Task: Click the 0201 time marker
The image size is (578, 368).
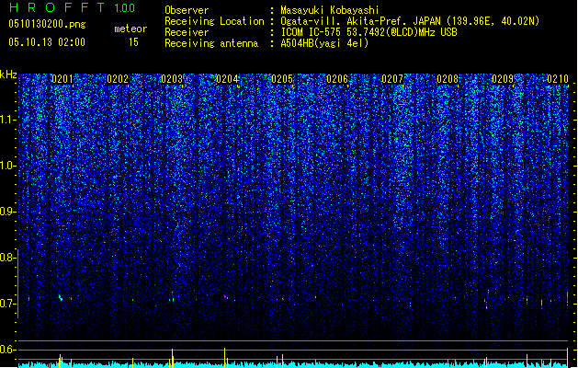Action: [x=62, y=79]
